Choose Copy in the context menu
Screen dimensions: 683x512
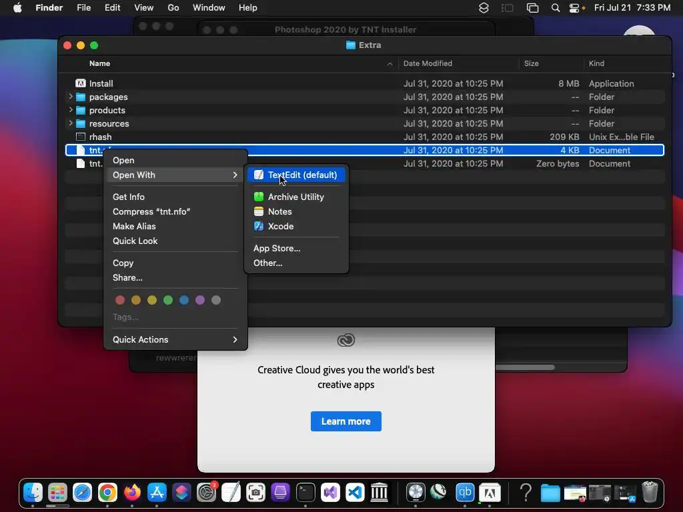pos(175,263)
